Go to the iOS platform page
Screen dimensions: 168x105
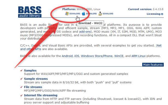pos(77,56)
